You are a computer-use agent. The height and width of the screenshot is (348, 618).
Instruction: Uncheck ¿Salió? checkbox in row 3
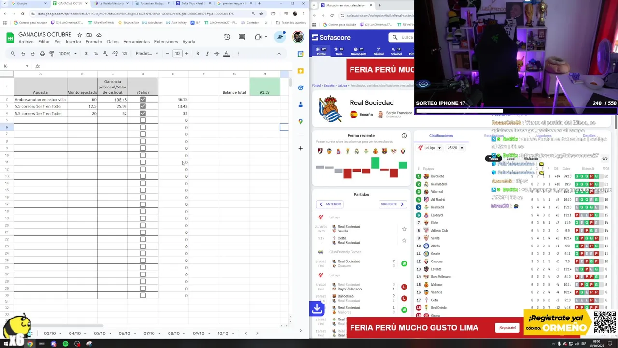(x=143, y=106)
